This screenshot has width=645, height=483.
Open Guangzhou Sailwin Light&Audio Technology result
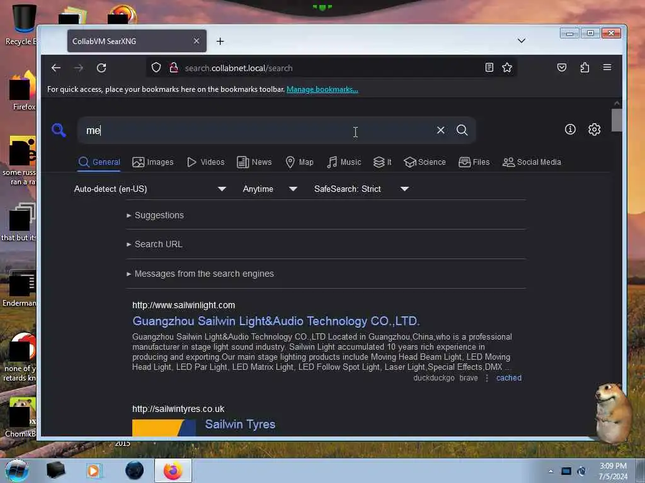point(276,321)
